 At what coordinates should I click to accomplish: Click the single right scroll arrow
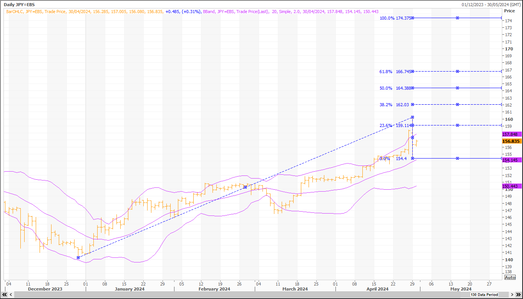(x=512, y=294)
